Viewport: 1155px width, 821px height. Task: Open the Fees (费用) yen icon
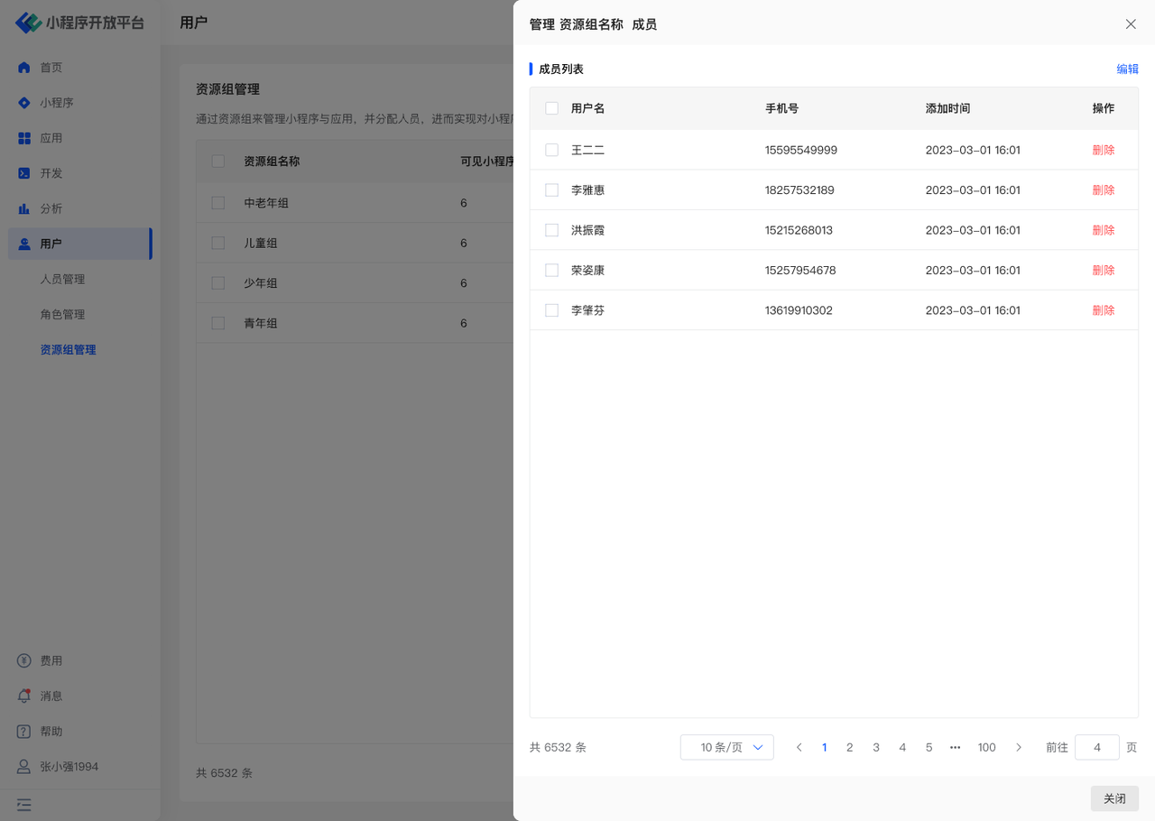coord(24,660)
